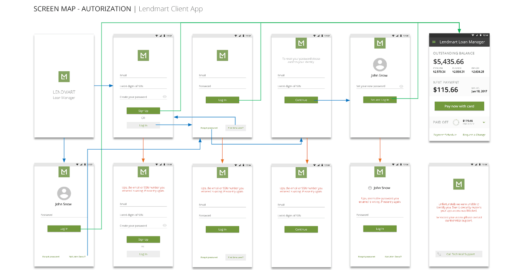
Task: Click LENDMART Loan Manager text on the splash screen
Action: tap(64, 95)
